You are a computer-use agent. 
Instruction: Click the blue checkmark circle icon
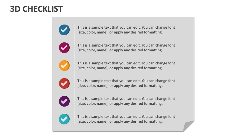[x=64, y=30]
